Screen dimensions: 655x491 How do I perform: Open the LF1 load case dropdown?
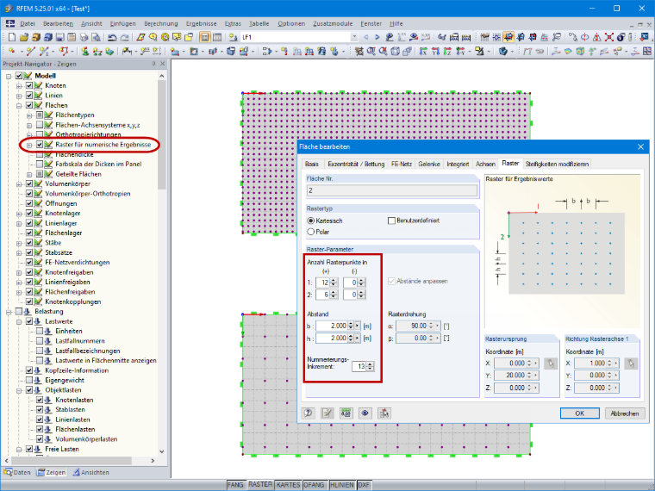[x=354, y=37]
